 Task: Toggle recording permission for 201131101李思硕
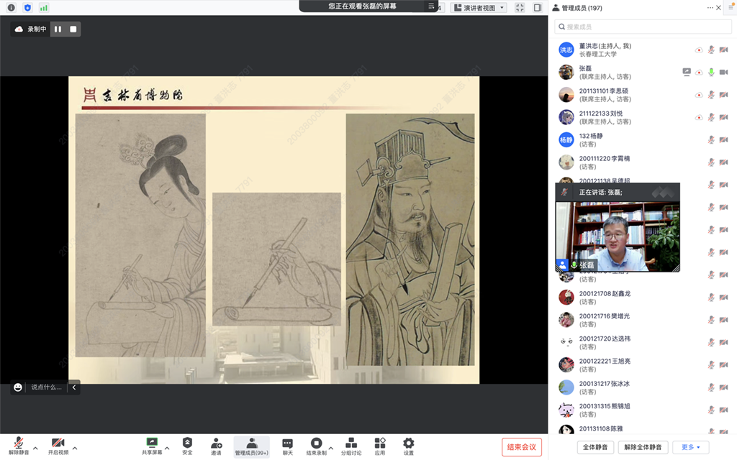click(x=699, y=95)
